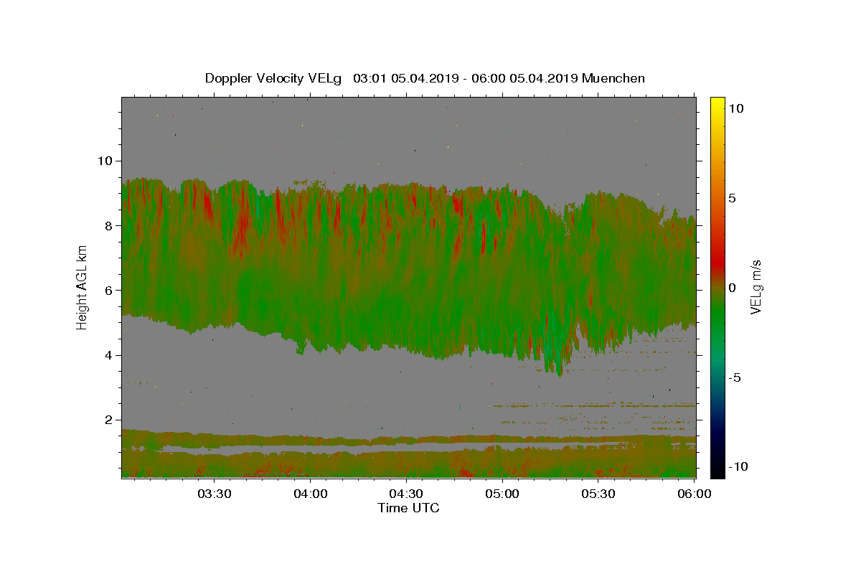This screenshot has height=574, width=861.
Task: Click the Height AGL km axis title
Action: (x=82, y=287)
